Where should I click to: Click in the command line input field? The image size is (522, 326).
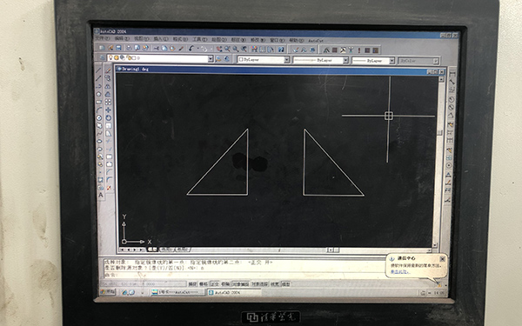[244, 275]
